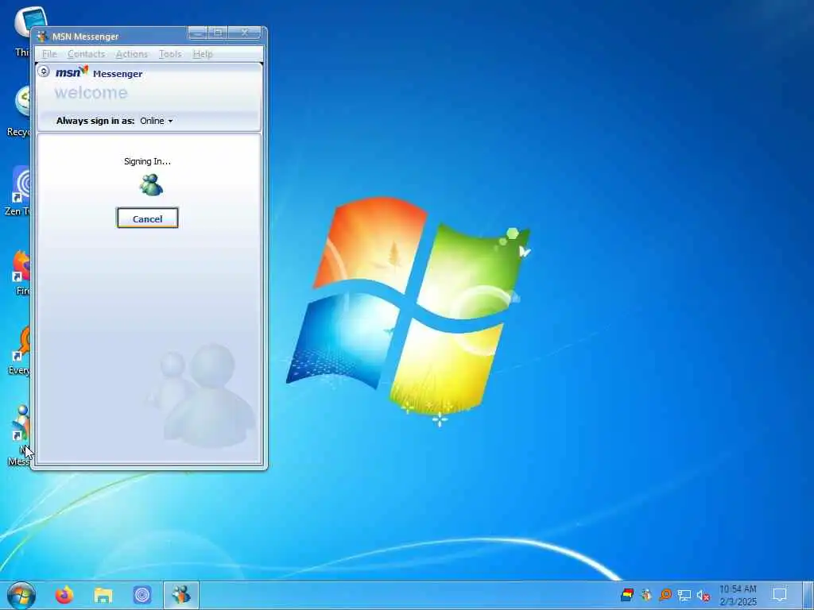
Task: Open the Contacts menu
Action: point(86,54)
